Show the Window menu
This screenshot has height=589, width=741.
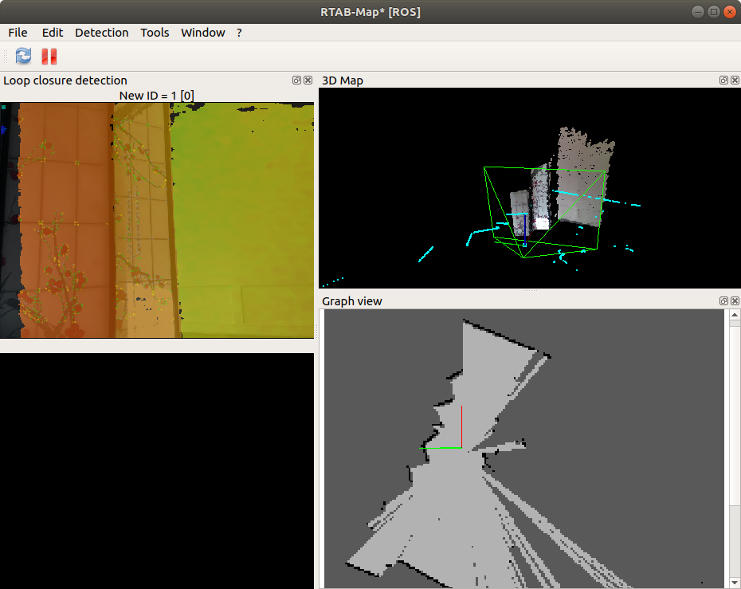pyautogui.click(x=202, y=33)
